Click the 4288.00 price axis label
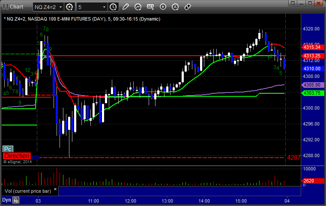The width and height of the screenshot is (326, 206). click(311, 155)
